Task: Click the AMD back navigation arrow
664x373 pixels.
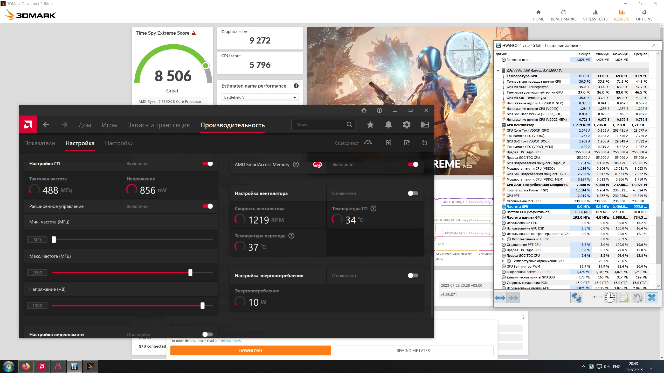Action: click(x=46, y=125)
